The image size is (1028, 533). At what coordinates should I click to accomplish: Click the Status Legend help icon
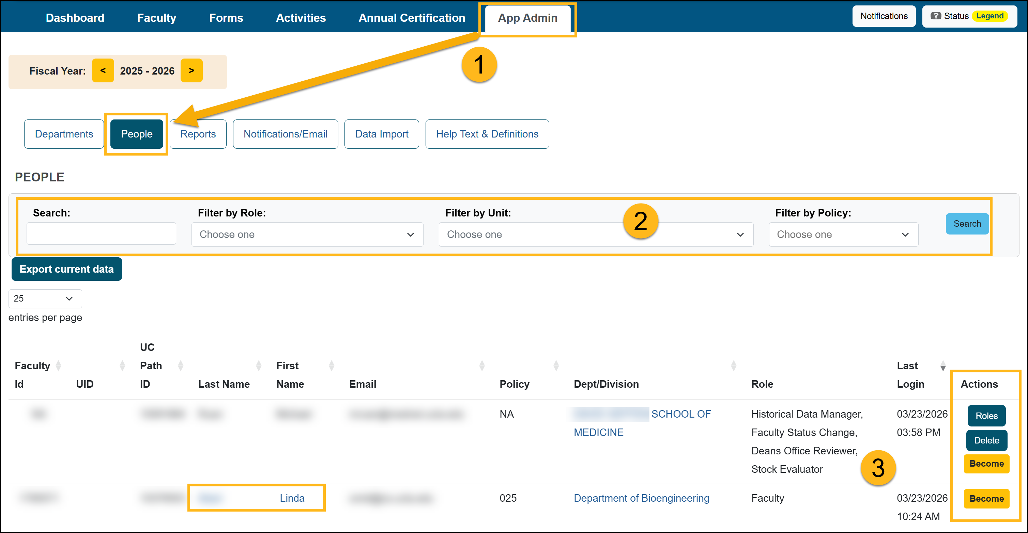(935, 16)
